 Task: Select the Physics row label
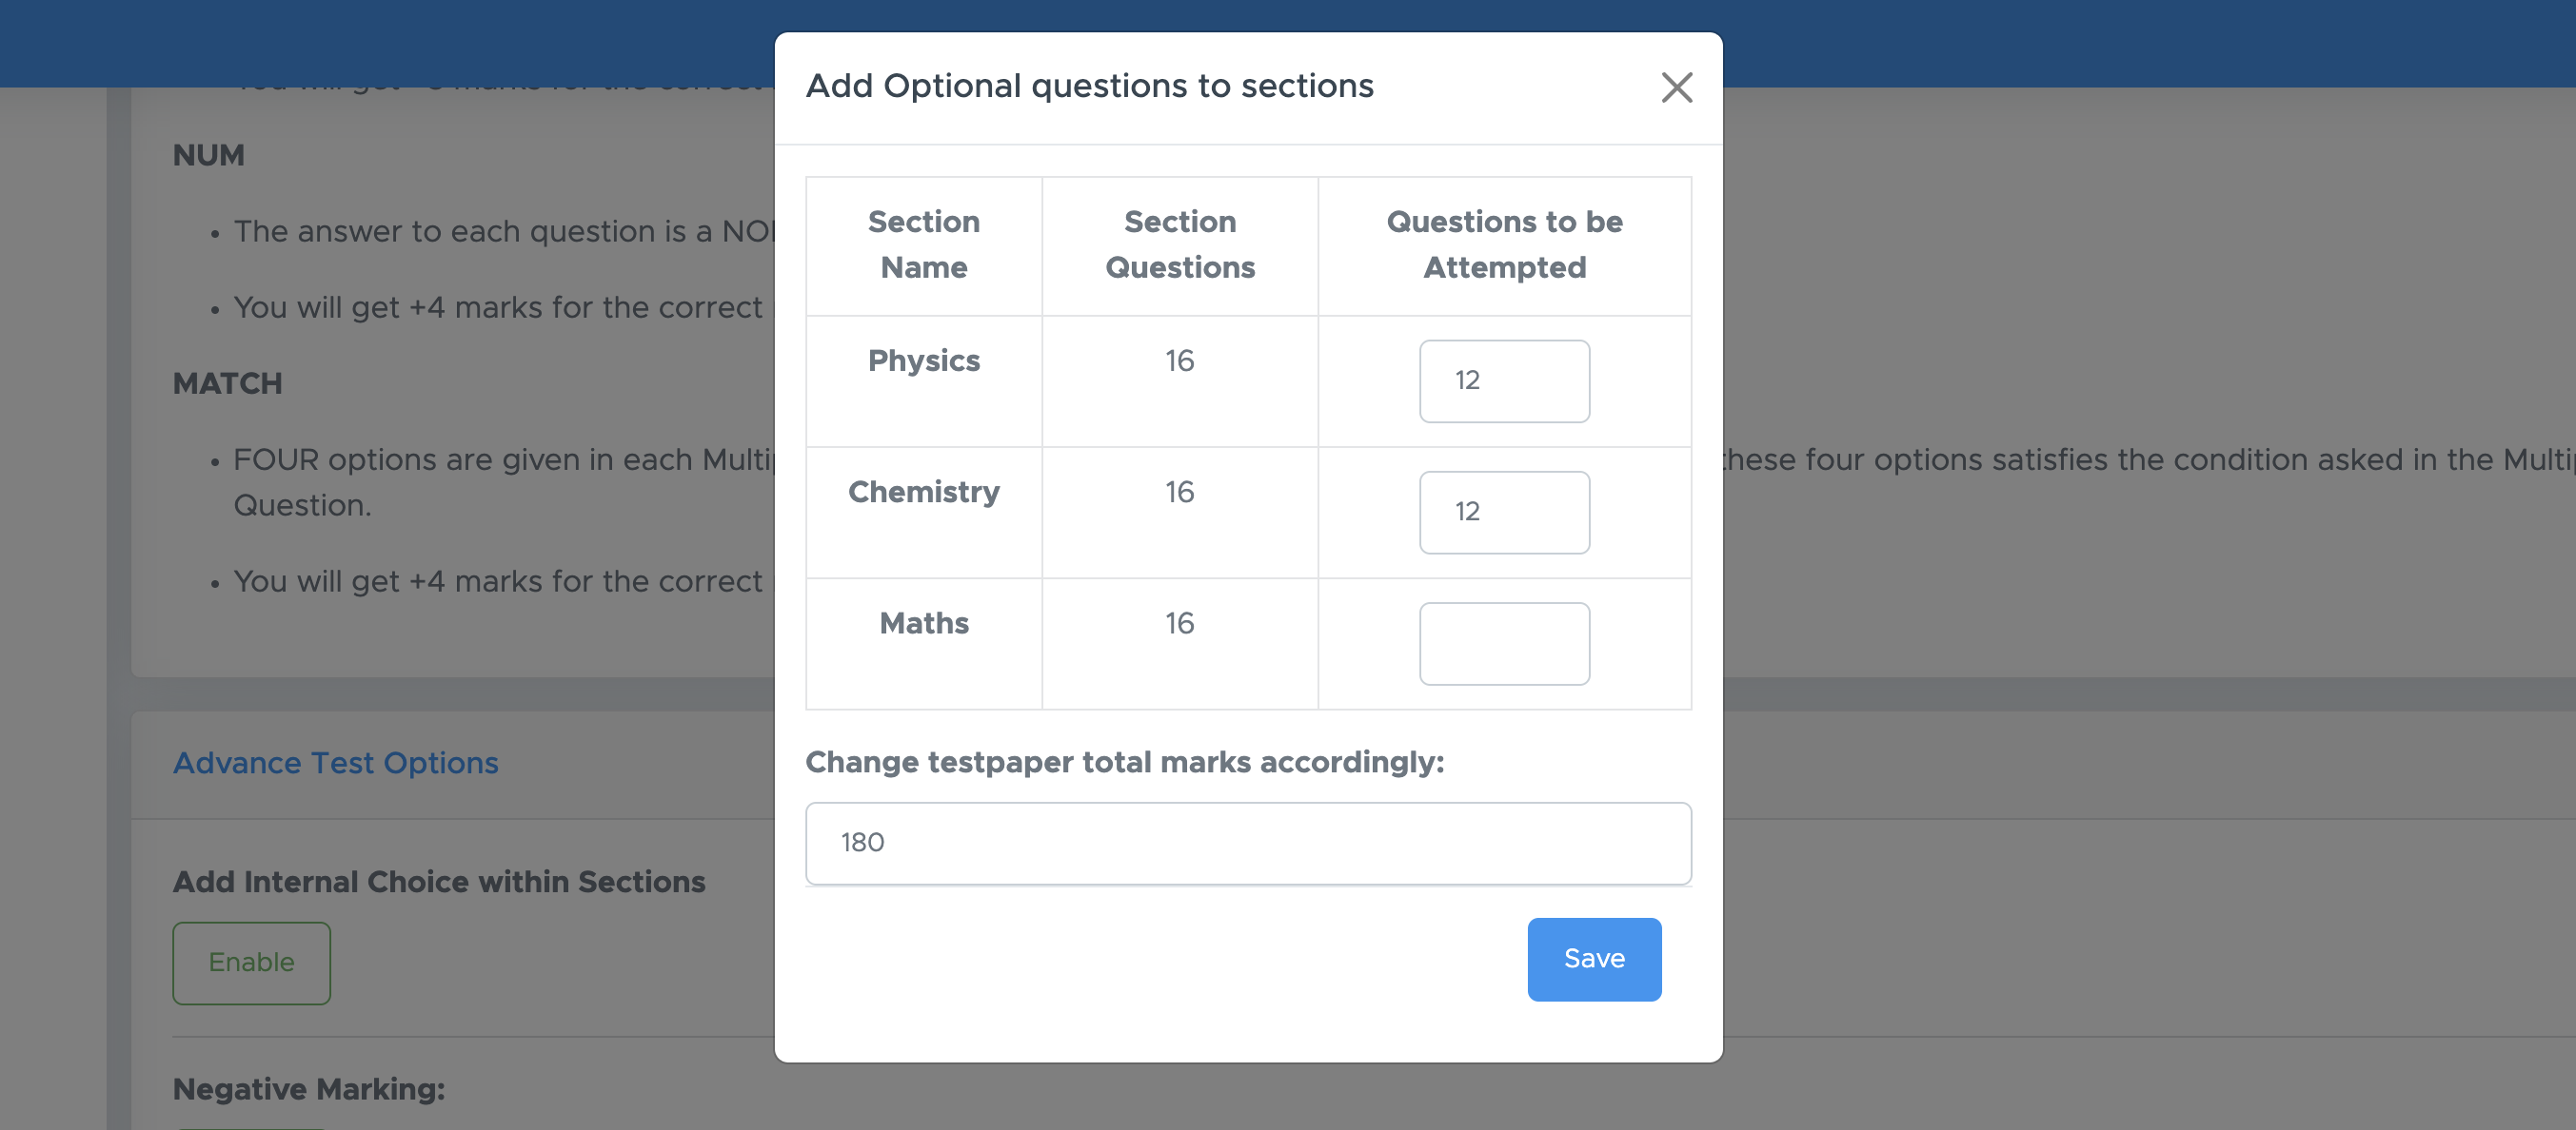[x=923, y=360]
